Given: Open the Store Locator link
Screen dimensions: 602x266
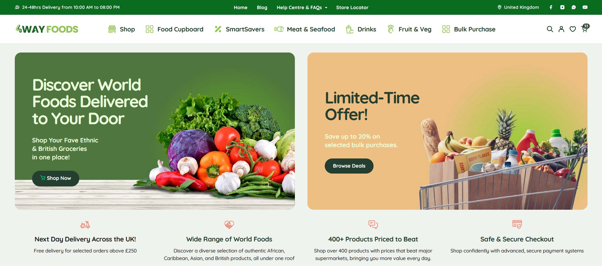Looking at the screenshot, I should (352, 7).
